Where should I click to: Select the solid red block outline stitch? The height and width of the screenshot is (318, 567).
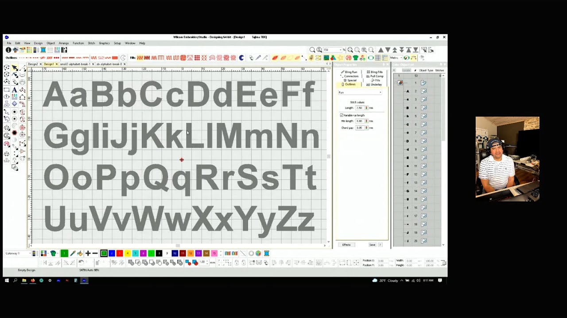click(115, 57)
